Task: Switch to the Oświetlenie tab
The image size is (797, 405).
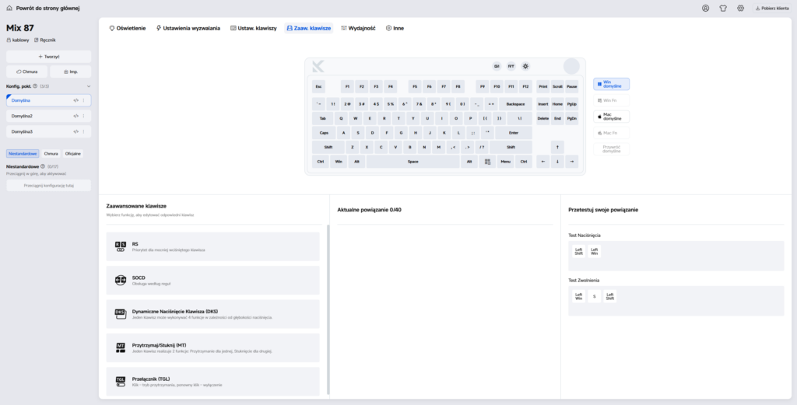Action: click(x=128, y=29)
